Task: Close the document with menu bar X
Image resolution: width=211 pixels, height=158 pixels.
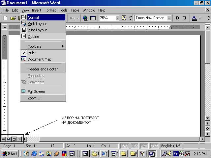Action: point(208,10)
